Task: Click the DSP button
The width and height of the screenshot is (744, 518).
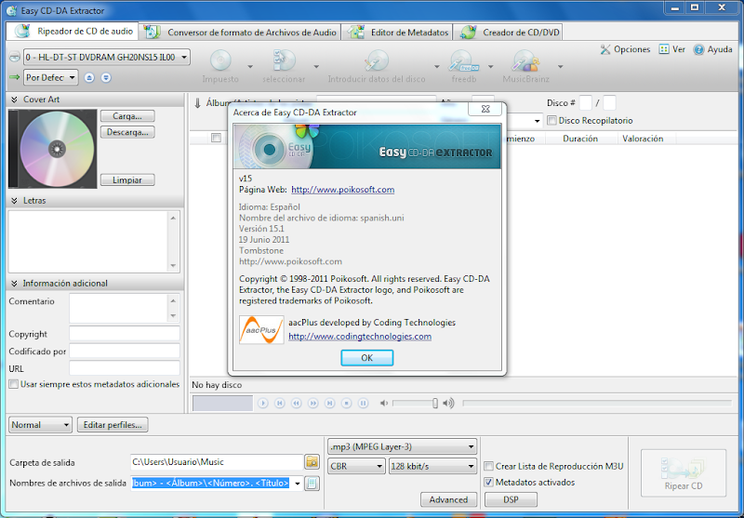Action: tap(511, 499)
